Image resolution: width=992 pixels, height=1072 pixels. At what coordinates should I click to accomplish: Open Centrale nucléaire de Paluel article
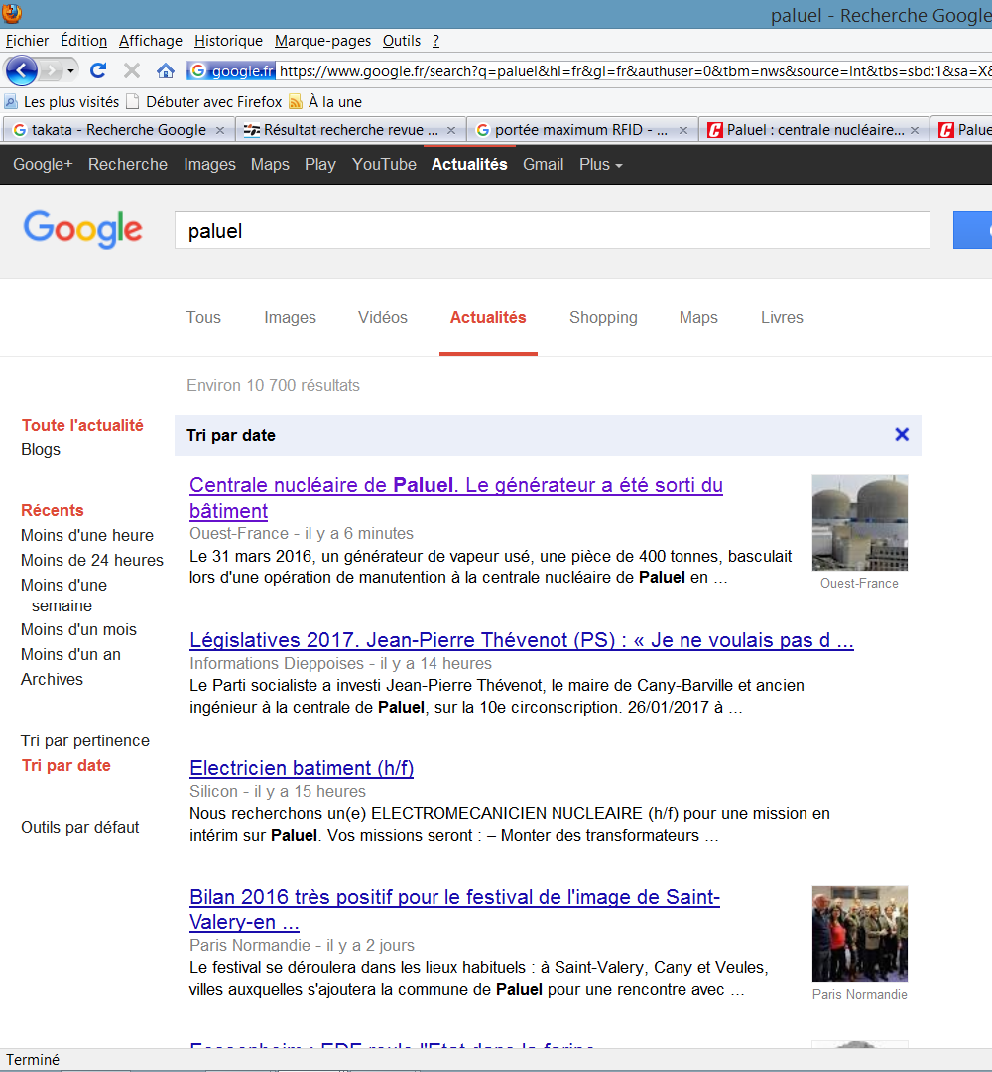[x=455, y=497]
